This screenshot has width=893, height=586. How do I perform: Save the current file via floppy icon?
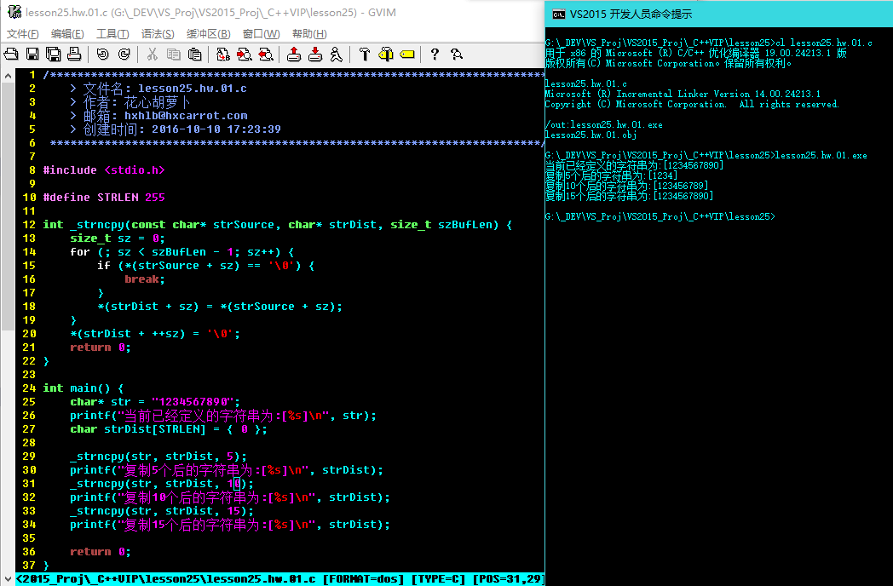coord(32,55)
